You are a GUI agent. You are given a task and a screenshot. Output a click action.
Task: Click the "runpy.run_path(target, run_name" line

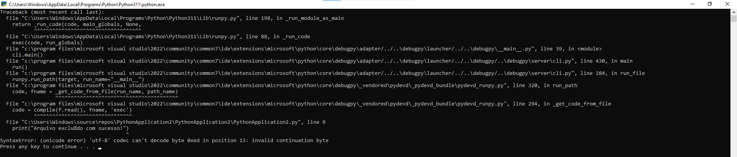tap(78, 79)
